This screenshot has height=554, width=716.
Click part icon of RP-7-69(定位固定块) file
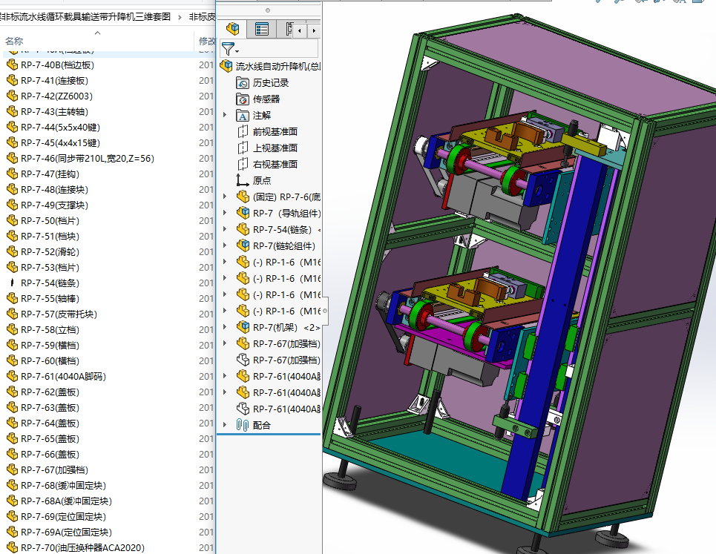click(x=12, y=516)
